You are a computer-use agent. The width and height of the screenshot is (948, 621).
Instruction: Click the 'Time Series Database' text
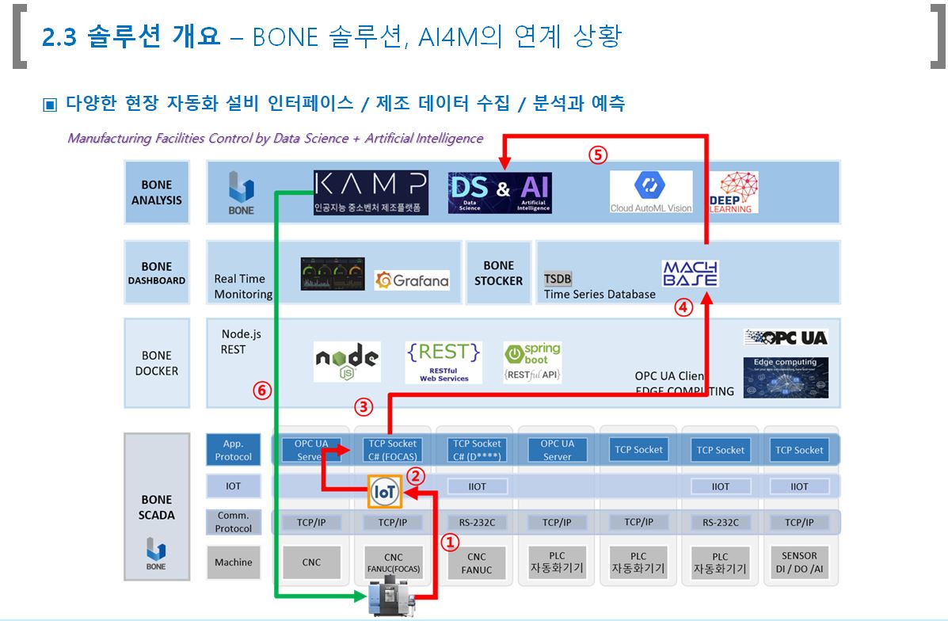pos(600,295)
